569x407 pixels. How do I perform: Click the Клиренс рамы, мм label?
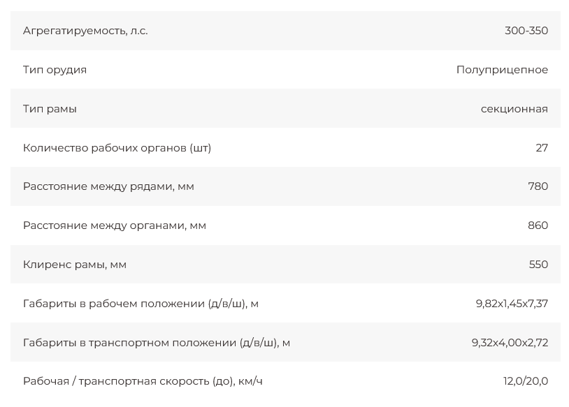tap(75, 265)
